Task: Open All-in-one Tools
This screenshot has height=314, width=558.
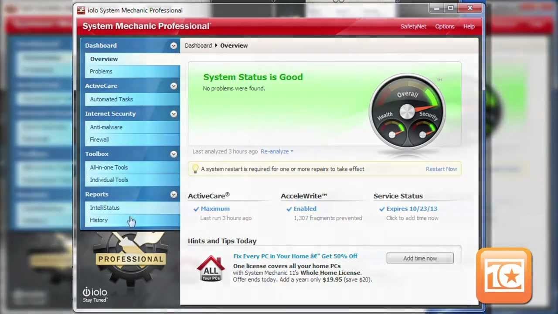Action: point(133,167)
